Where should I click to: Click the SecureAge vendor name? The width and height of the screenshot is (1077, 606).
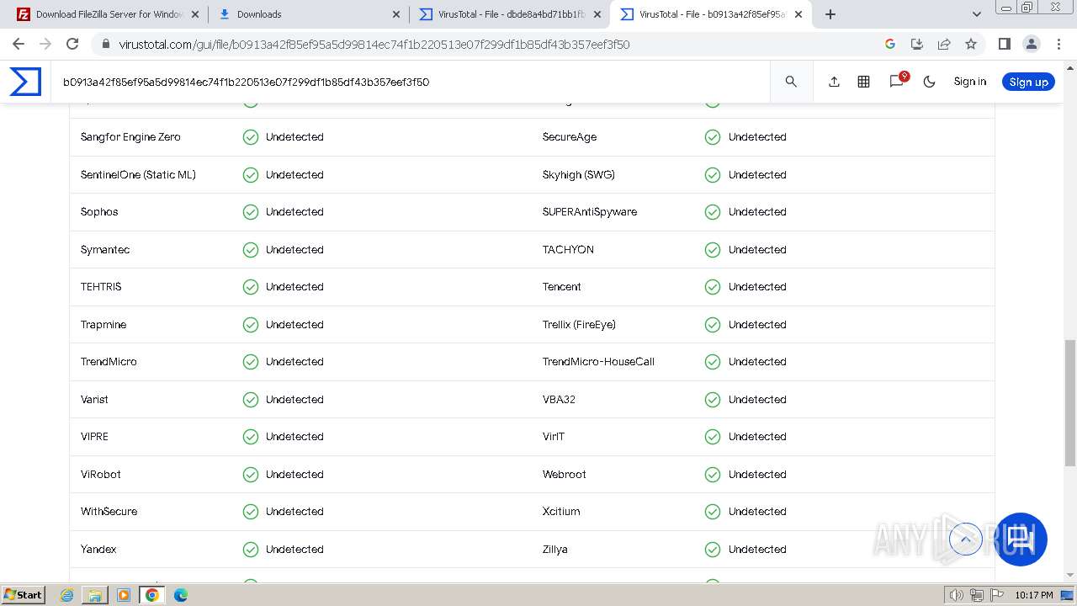pyautogui.click(x=570, y=137)
